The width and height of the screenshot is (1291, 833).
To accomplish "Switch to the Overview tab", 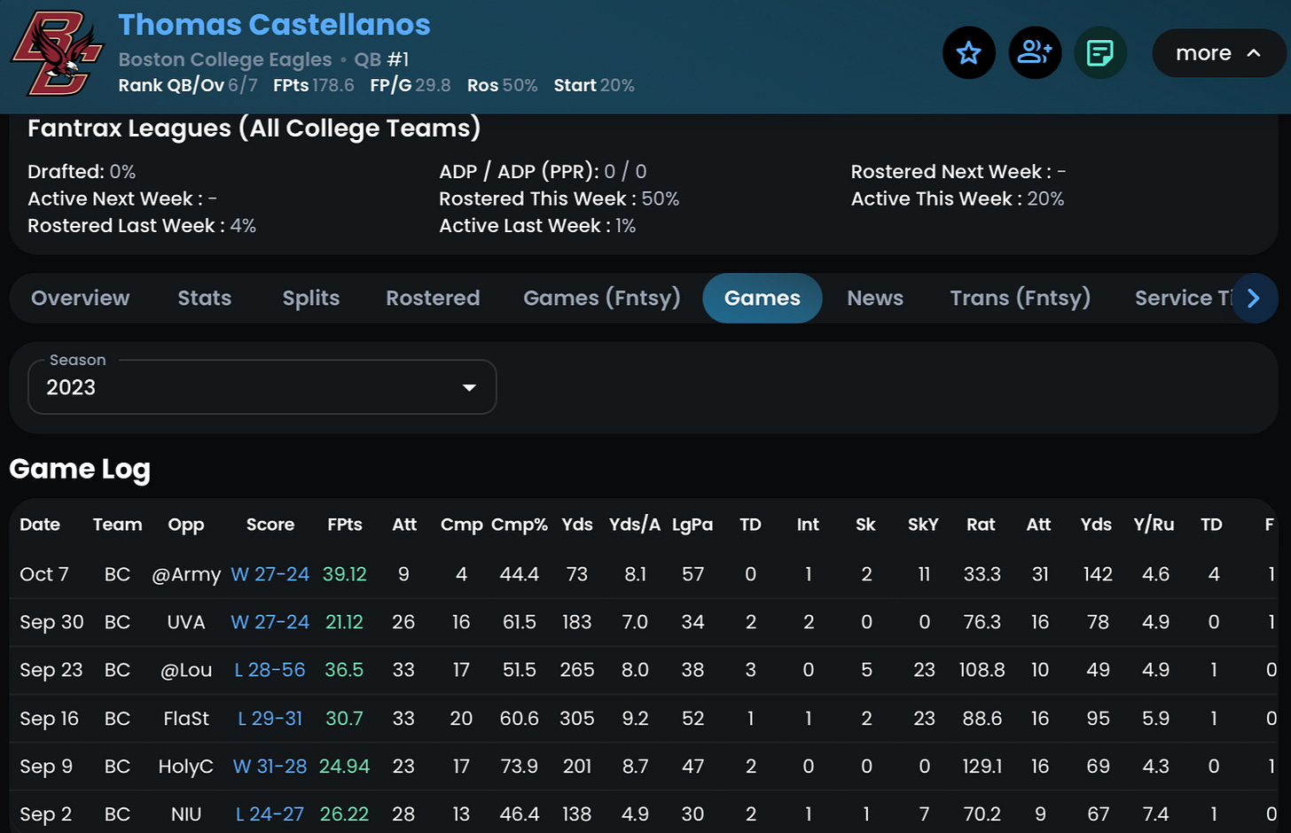I will (x=81, y=299).
